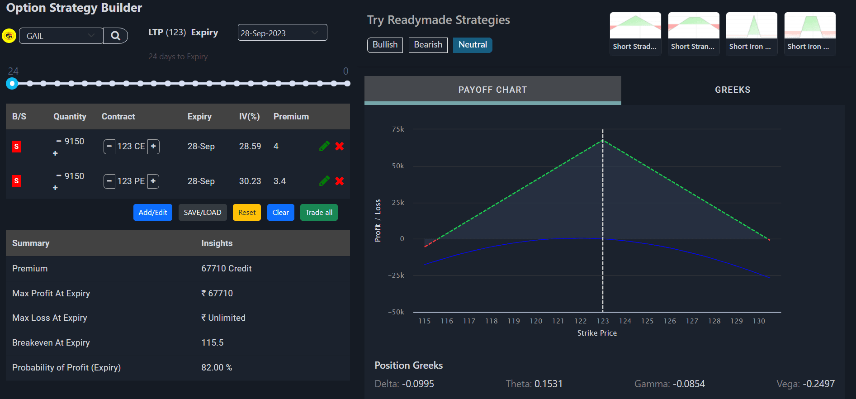Screen dimensions: 856x399
Task: Click the Add/Edit button
Action: pos(153,213)
